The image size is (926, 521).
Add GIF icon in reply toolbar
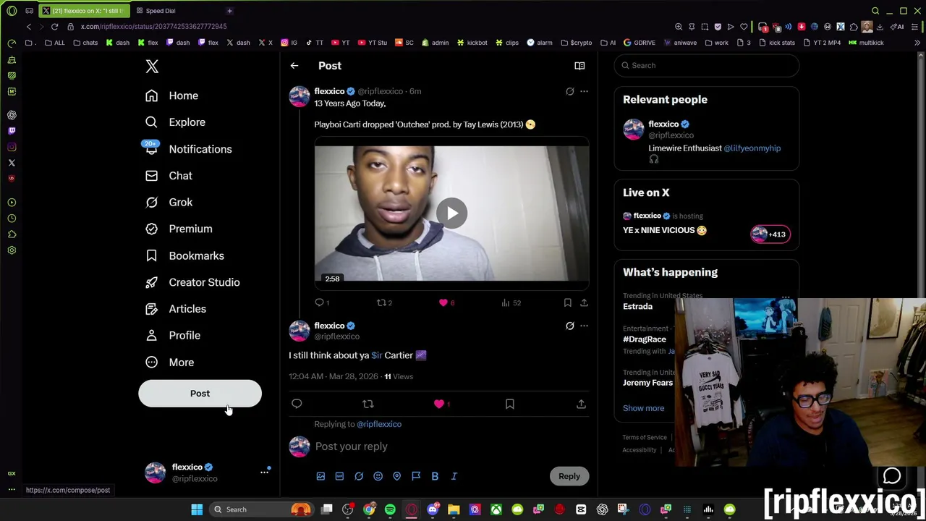point(339,476)
